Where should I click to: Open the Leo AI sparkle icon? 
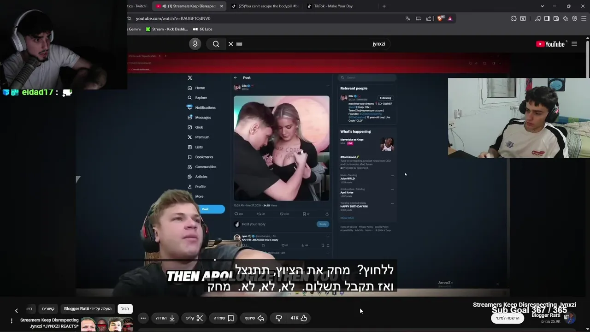click(565, 18)
